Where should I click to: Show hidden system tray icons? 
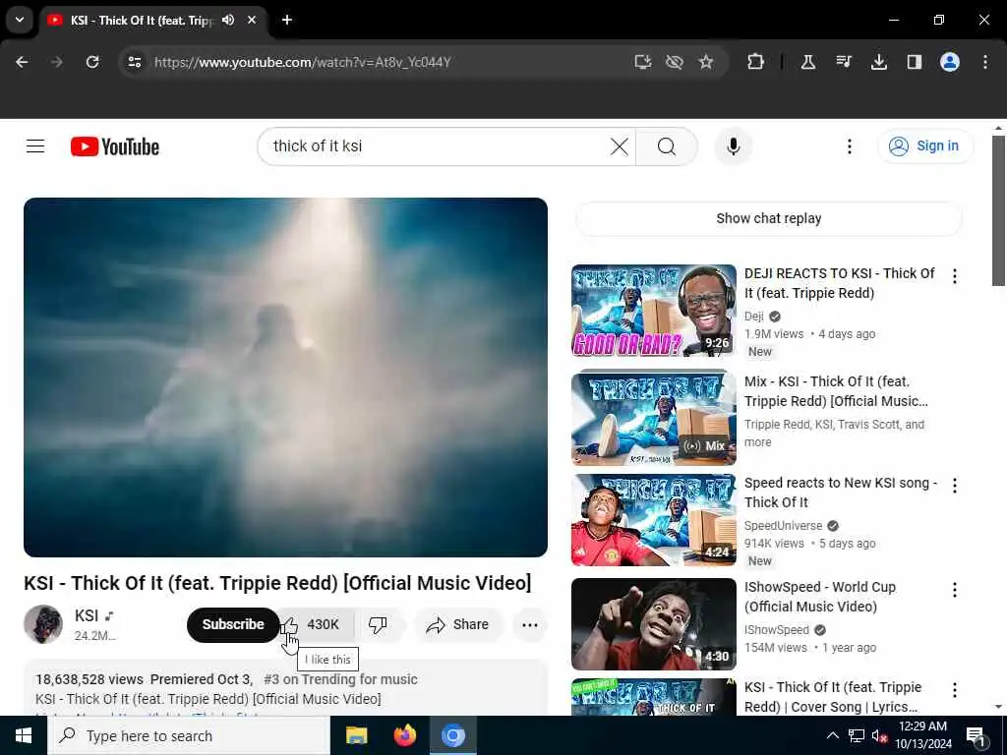tap(832, 735)
